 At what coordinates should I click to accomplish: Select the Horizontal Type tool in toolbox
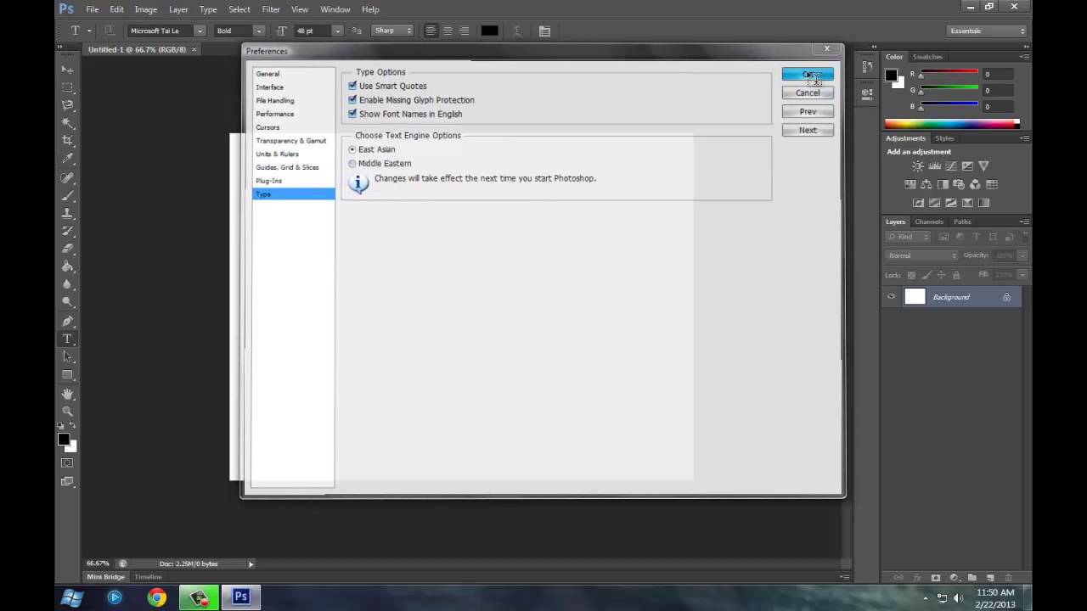[x=67, y=339]
